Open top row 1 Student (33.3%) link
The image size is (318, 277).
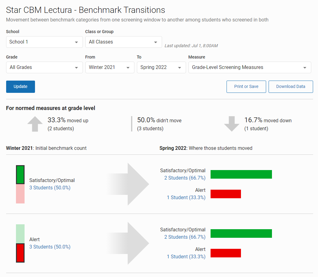[x=186, y=197]
